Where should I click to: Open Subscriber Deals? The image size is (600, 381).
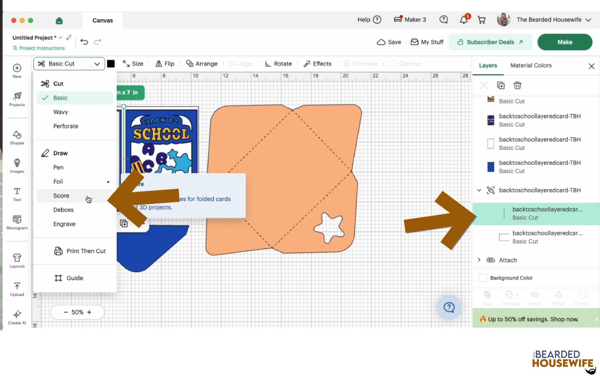pos(490,42)
